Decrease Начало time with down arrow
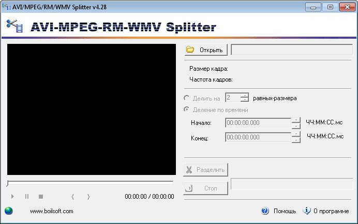 pyautogui.click(x=296, y=125)
